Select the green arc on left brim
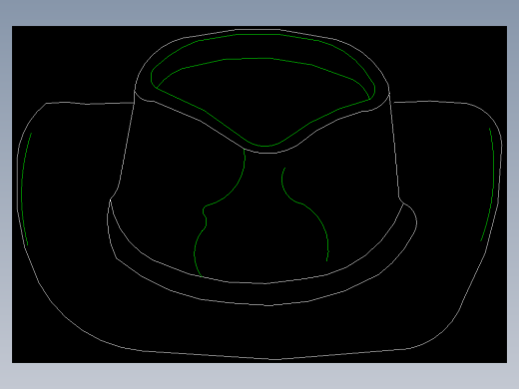The width and height of the screenshot is (519, 389). (x=22, y=190)
